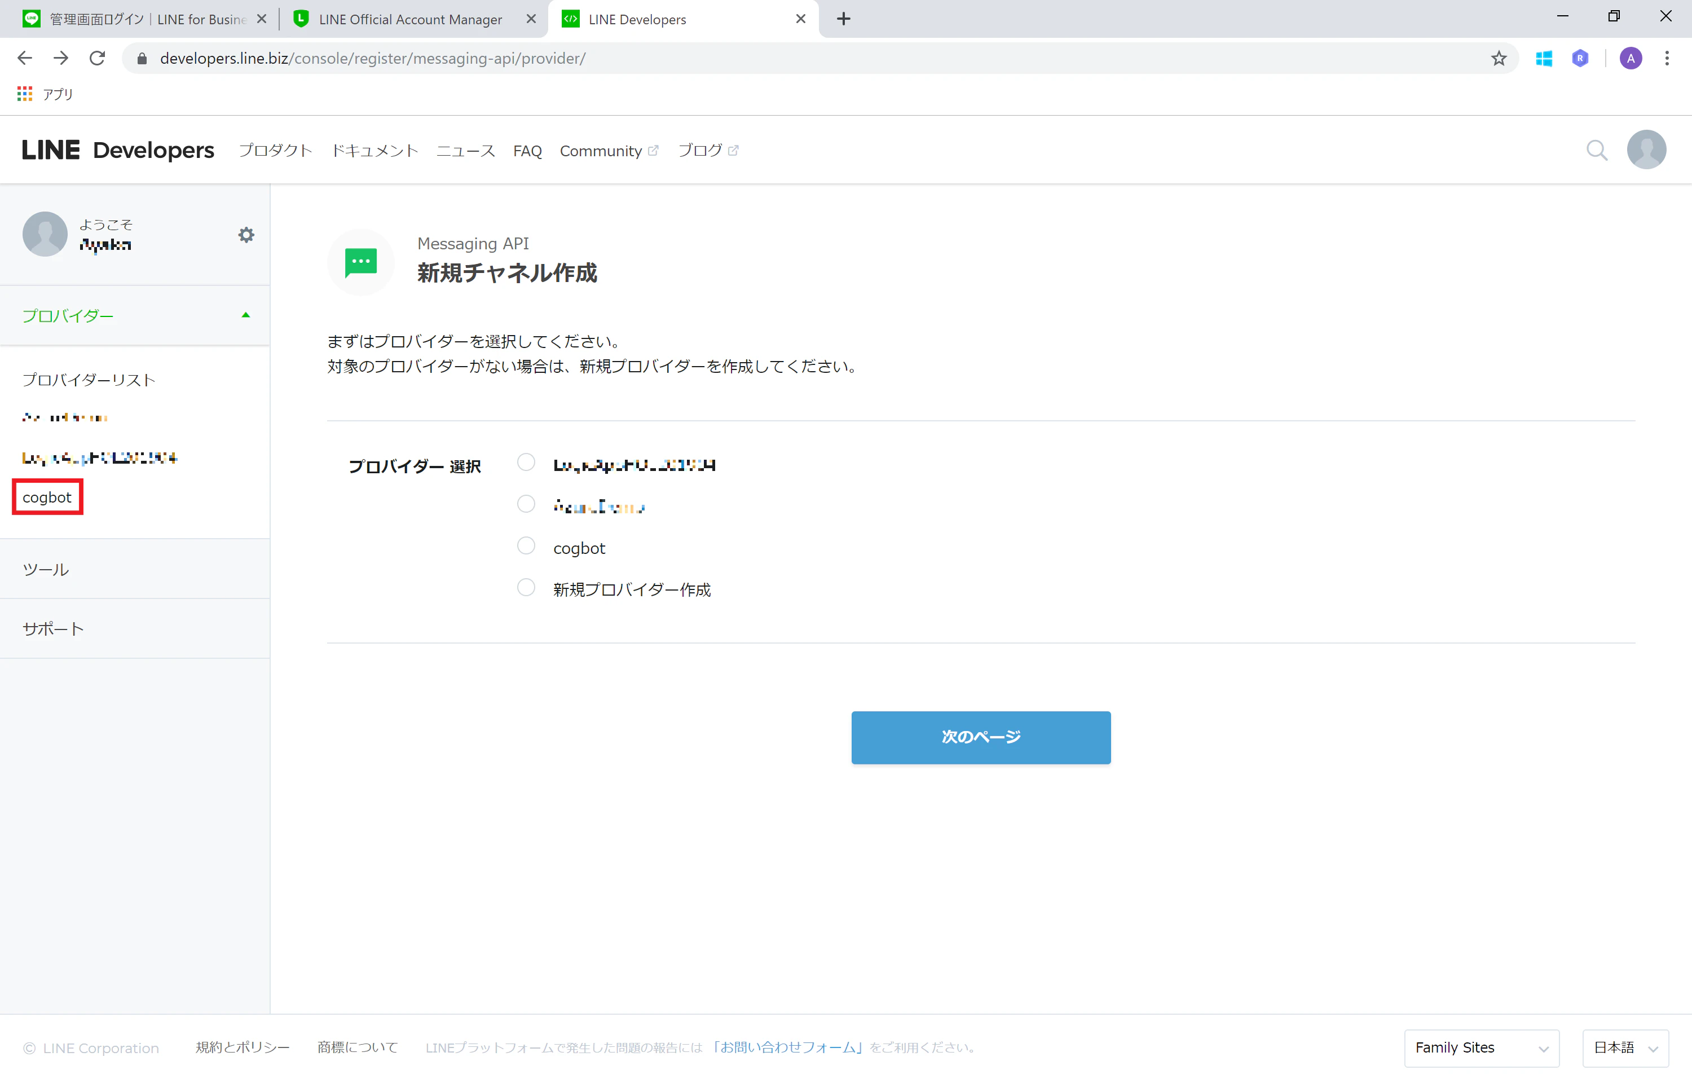
Task: Open Chrome's three-dot menu
Action: [1667, 58]
